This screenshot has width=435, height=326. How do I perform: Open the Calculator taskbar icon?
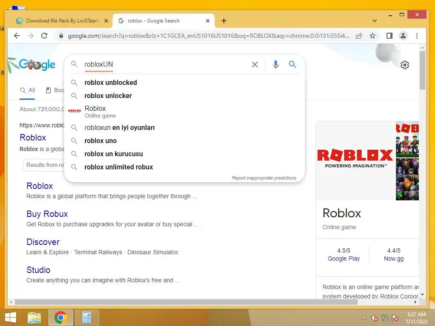pos(87,318)
